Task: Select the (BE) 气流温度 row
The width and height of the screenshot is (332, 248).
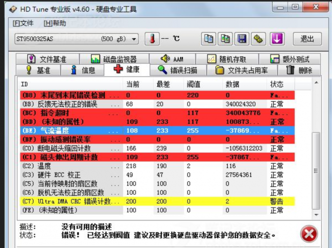Action: click(157, 131)
